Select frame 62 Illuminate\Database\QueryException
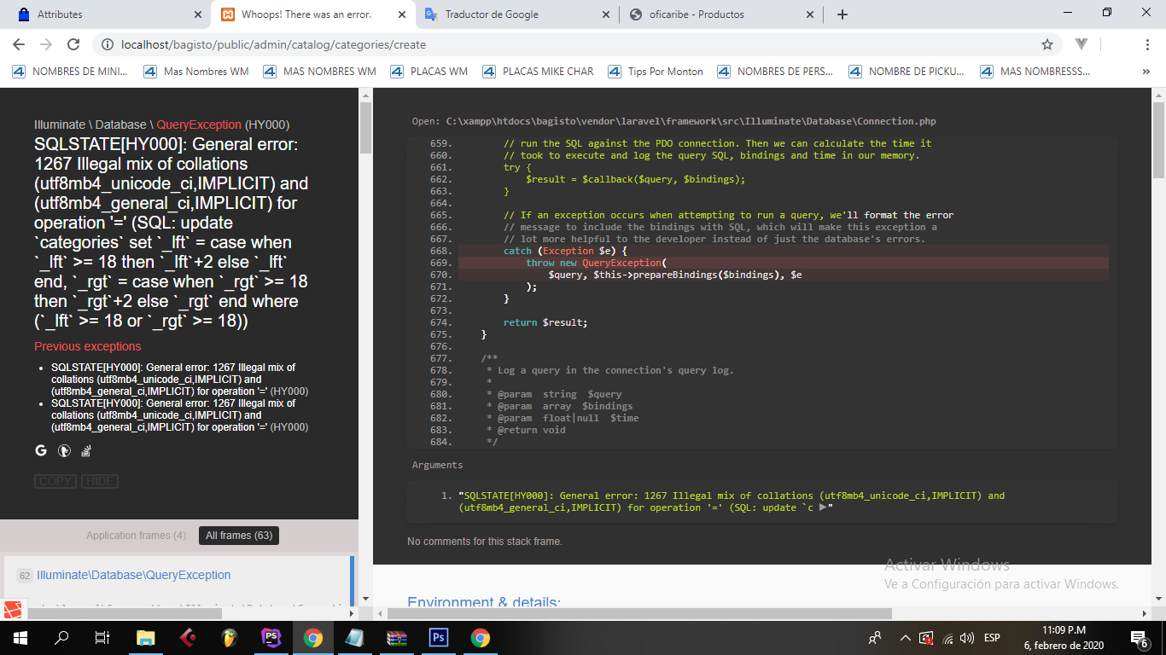 coord(177,576)
